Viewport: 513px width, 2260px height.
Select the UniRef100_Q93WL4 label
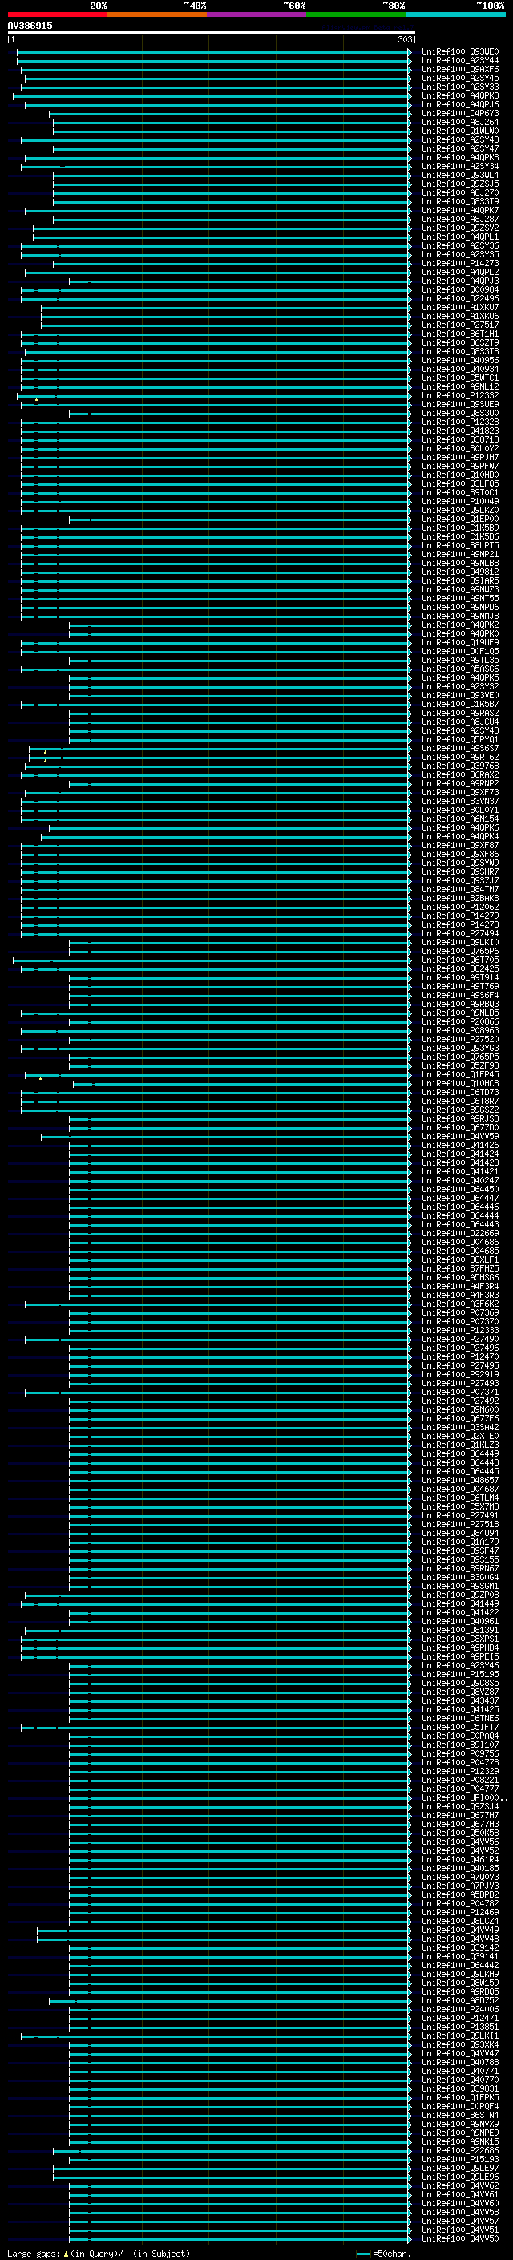click(x=459, y=176)
